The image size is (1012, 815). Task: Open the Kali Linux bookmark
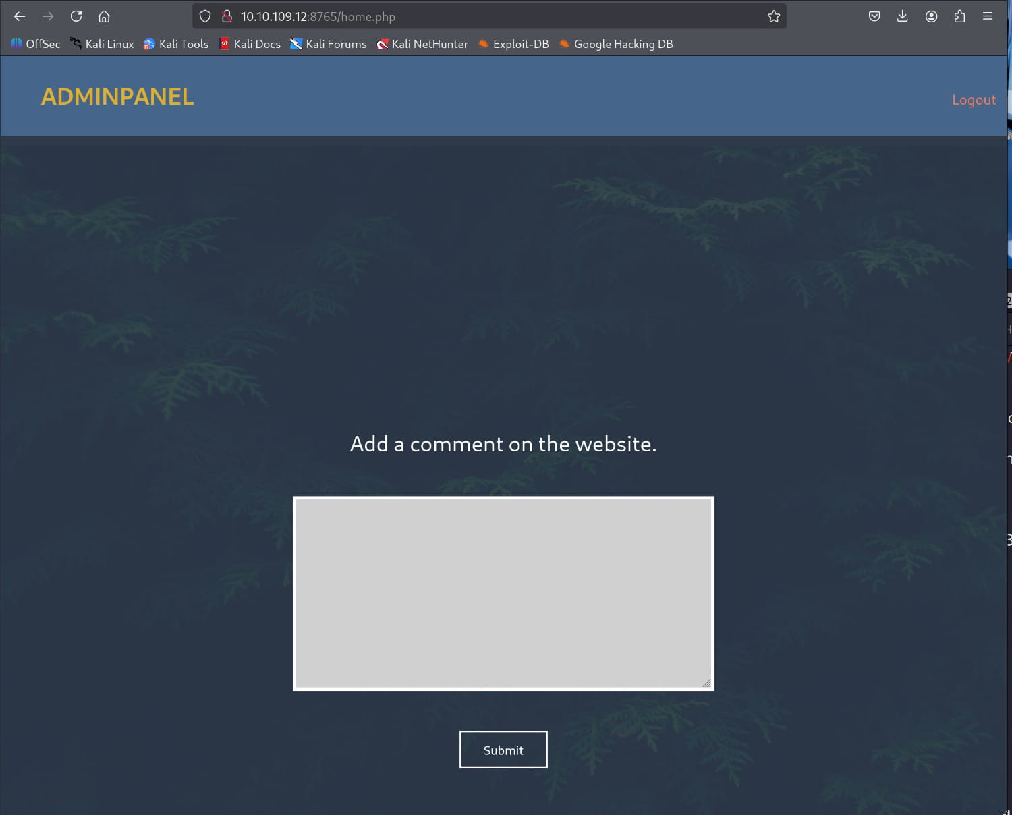click(x=103, y=44)
